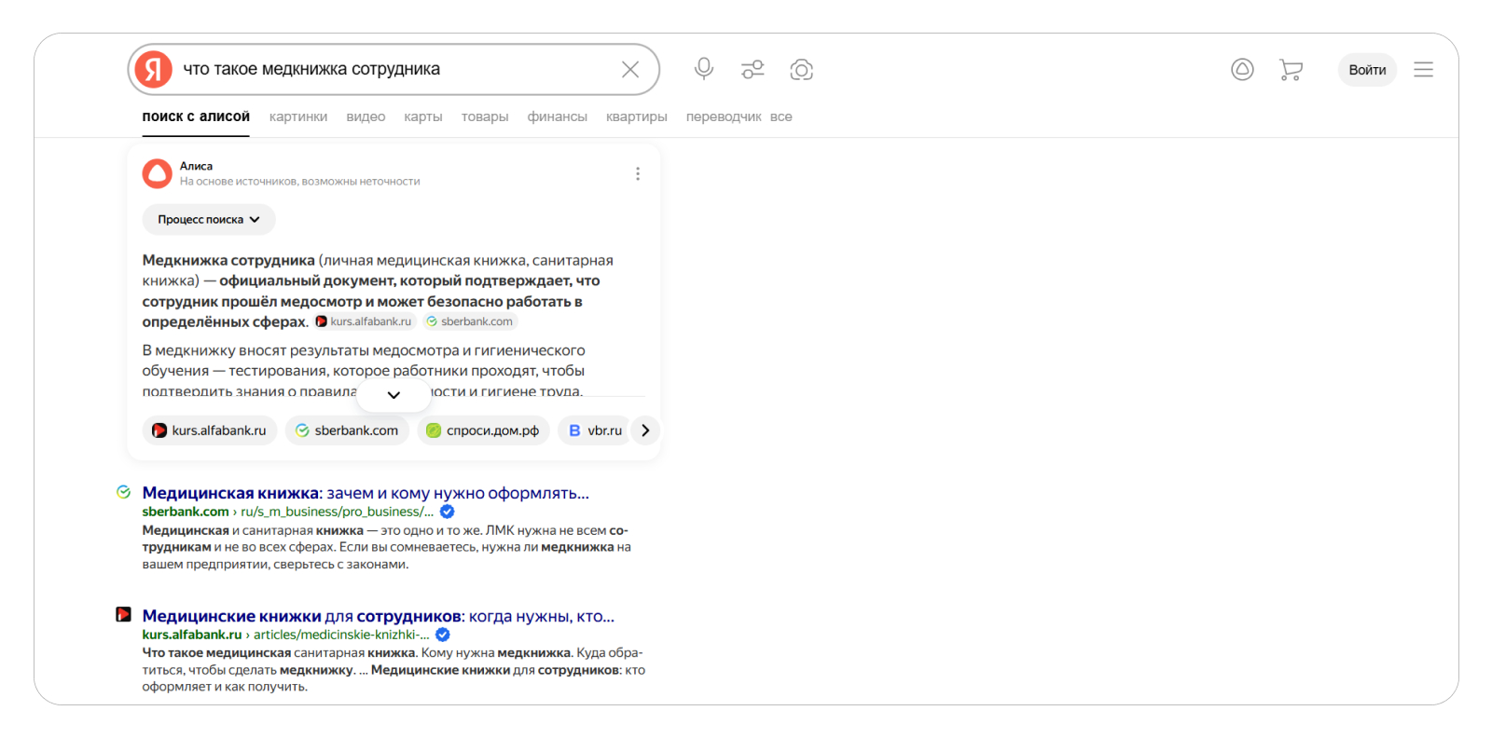Open result «Медицинские книжки для сотрудников»
Screen dimensions: 1492x738
click(379, 616)
